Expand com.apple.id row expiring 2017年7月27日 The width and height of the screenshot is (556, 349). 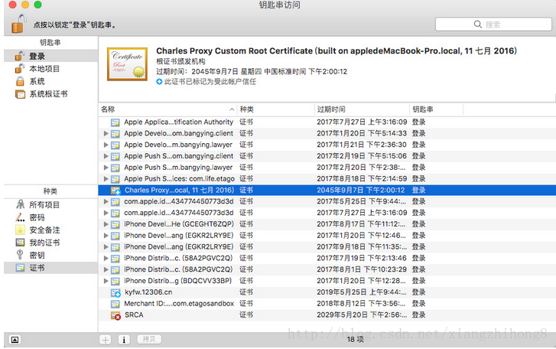point(106,213)
